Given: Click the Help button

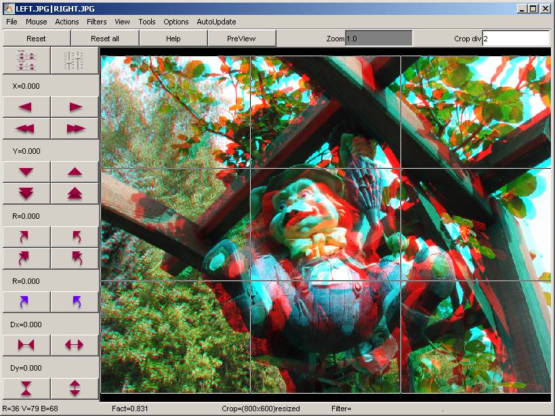Looking at the screenshot, I should (x=173, y=39).
